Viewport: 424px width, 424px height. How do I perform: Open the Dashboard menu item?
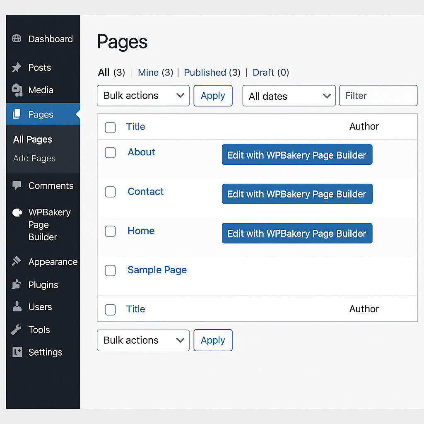click(x=51, y=39)
